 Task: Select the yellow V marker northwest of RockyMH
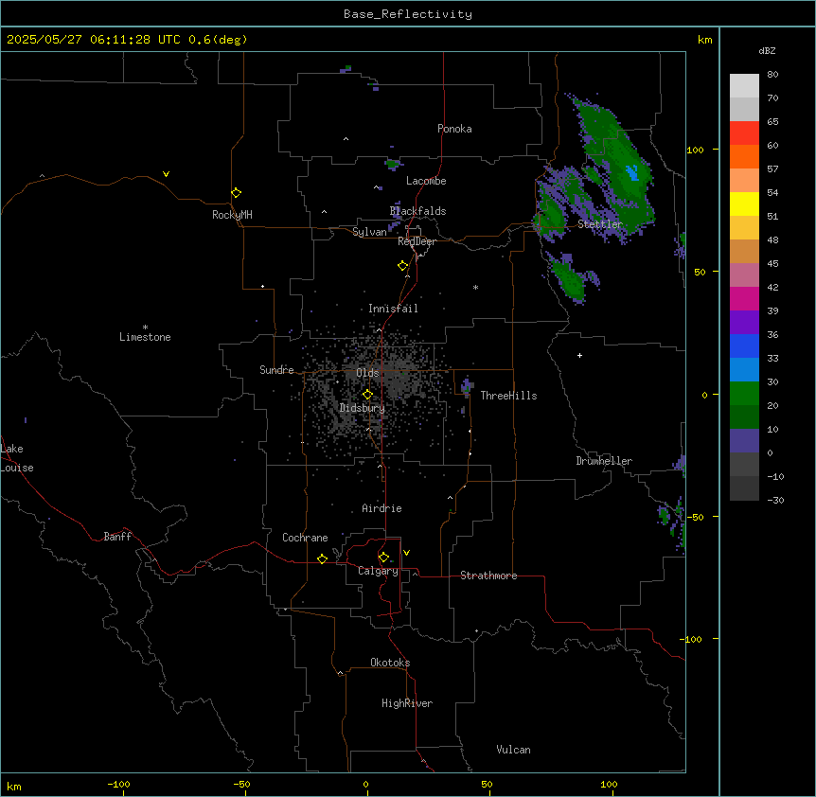coord(166,174)
